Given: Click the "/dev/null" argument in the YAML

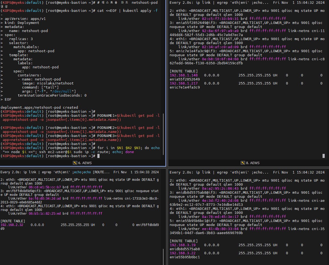Looking at the screenshot, I should point(64,91).
